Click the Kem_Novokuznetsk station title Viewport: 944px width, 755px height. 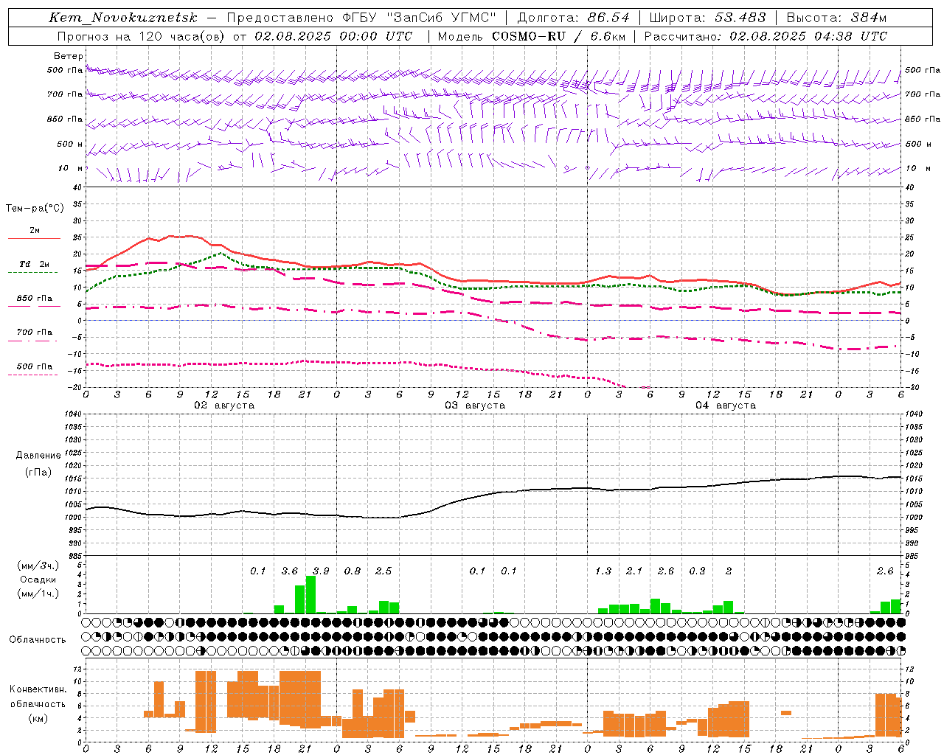coord(123,18)
